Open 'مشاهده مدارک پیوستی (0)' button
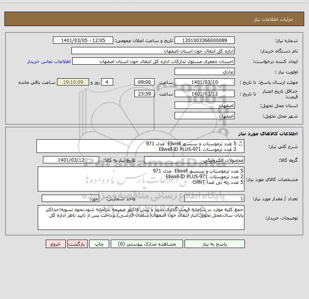309x299 pixels. coord(147,244)
